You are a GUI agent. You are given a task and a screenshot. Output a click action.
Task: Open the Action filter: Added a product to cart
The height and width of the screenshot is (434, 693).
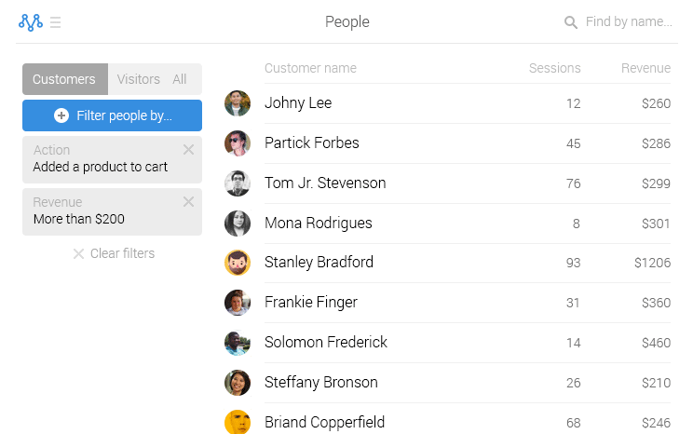pyautogui.click(x=101, y=159)
